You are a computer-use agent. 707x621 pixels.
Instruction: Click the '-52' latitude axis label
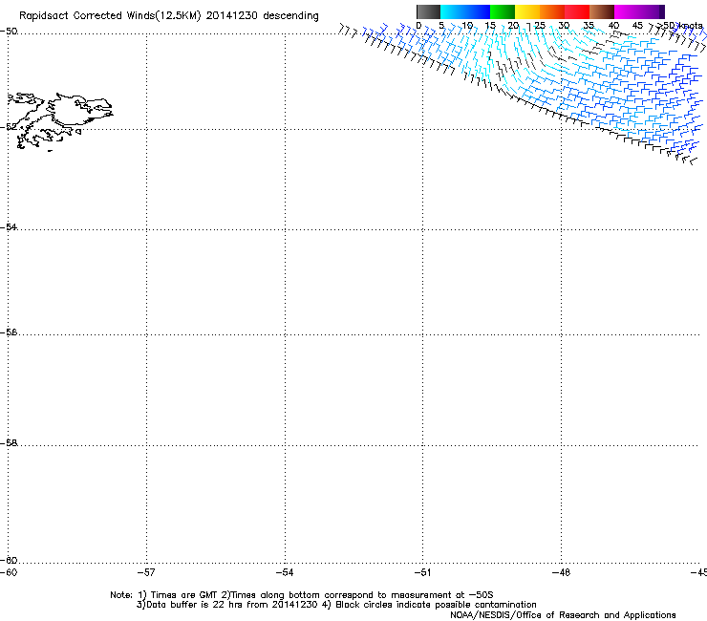coord(9,127)
